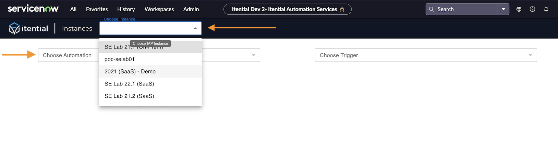Click the ServiceNow logo
Screen dimensions: 558x162
[33, 9]
